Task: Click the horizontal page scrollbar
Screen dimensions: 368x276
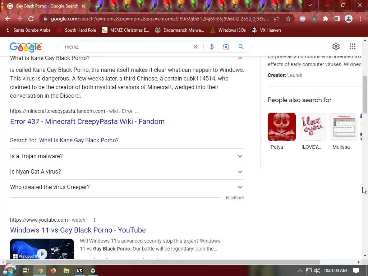Action: point(163,262)
